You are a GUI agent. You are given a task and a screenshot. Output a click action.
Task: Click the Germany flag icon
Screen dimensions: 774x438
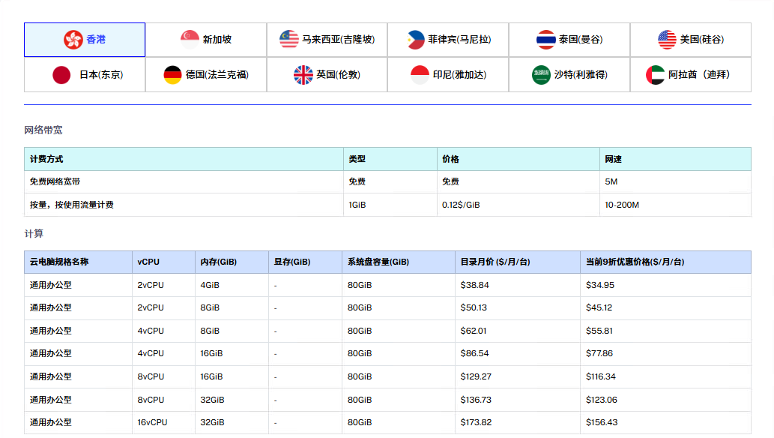173,75
